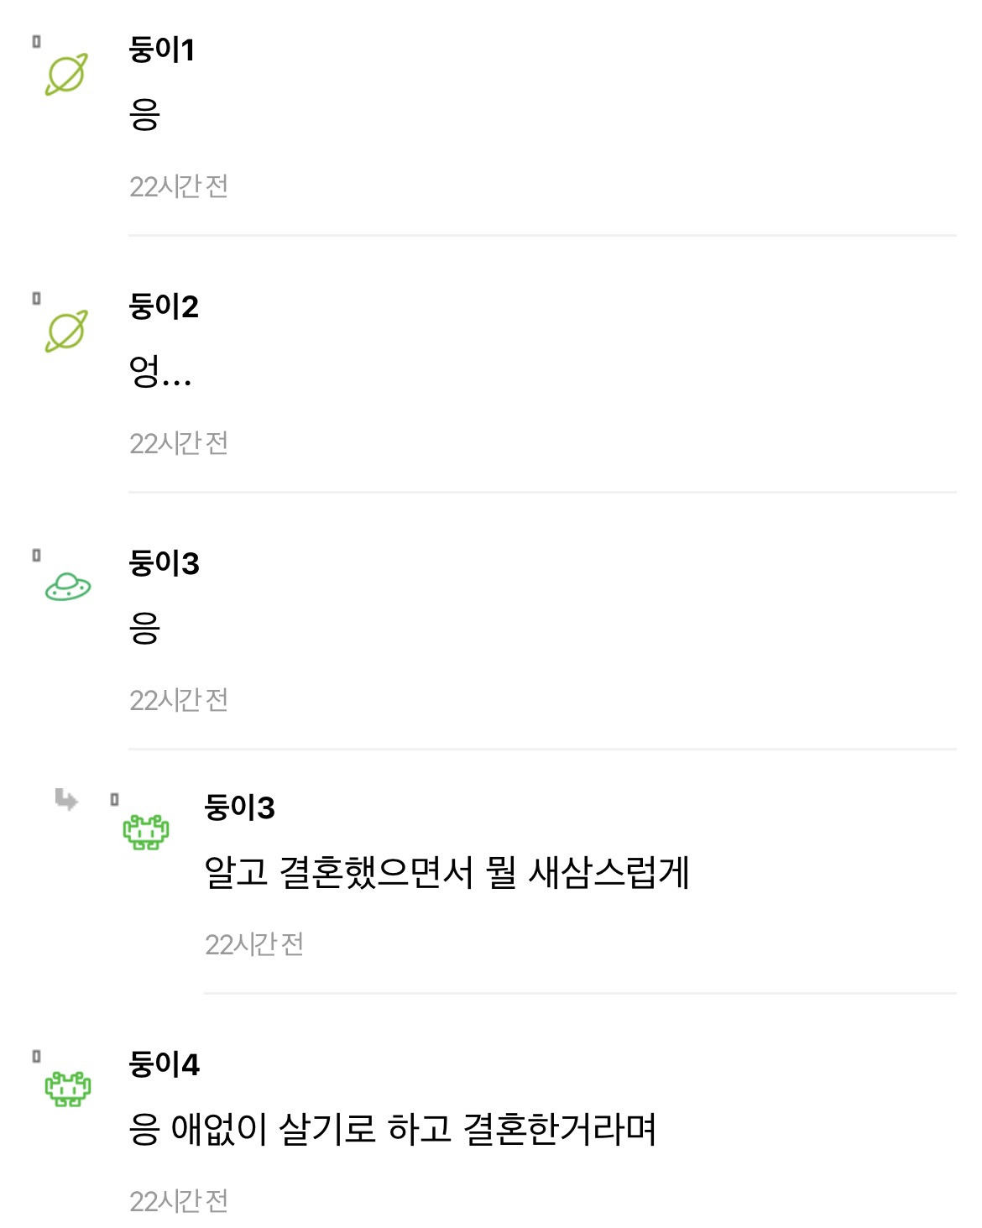Click the small marker icon above 둥이4's avatar
The image size is (982, 1228).
pyautogui.click(x=36, y=1056)
